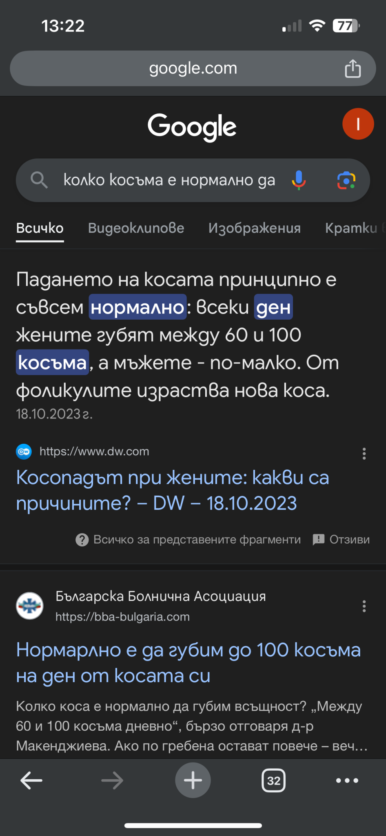This screenshot has width=386, height=836.
Task: Tap the Отзиви feedback button
Action: click(341, 540)
